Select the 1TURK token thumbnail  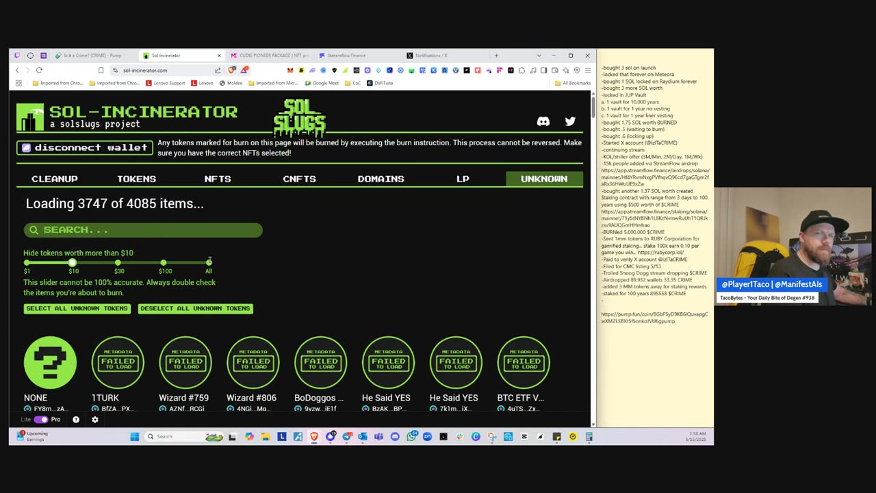point(118,362)
